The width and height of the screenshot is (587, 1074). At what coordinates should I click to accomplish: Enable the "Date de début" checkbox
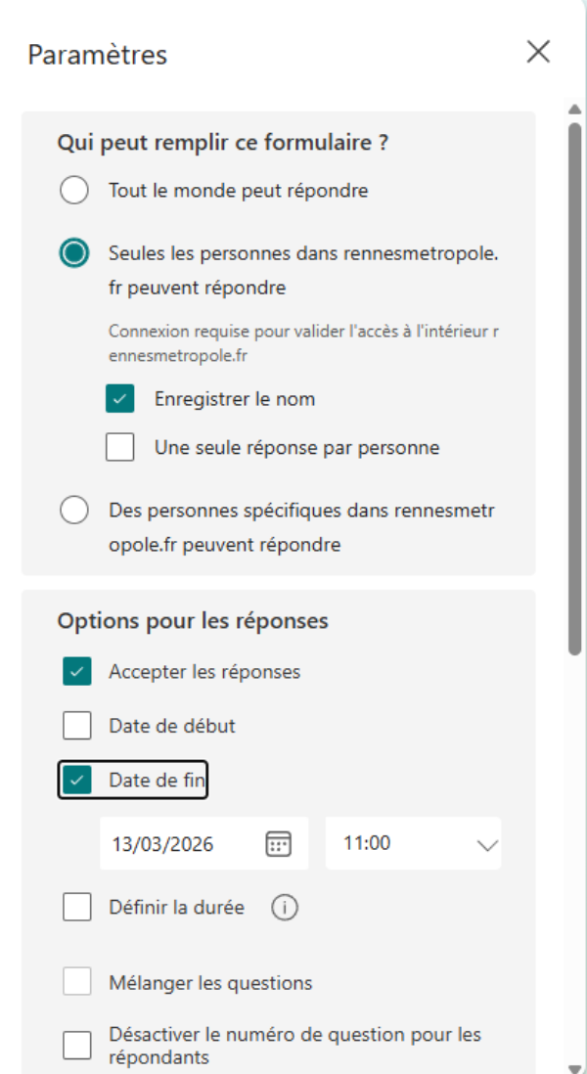(x=77, y=727)
